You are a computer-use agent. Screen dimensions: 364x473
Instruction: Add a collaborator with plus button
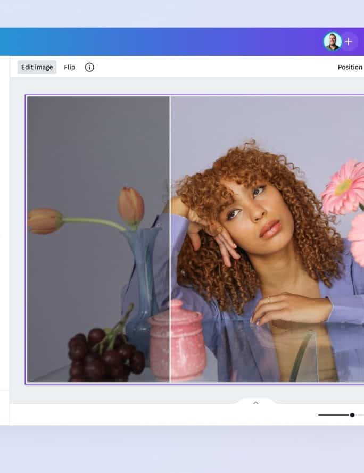pos(349,42)
